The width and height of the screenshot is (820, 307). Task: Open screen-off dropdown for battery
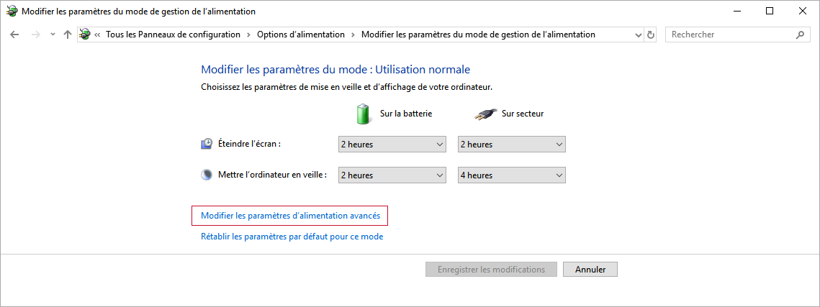[392, 145]
